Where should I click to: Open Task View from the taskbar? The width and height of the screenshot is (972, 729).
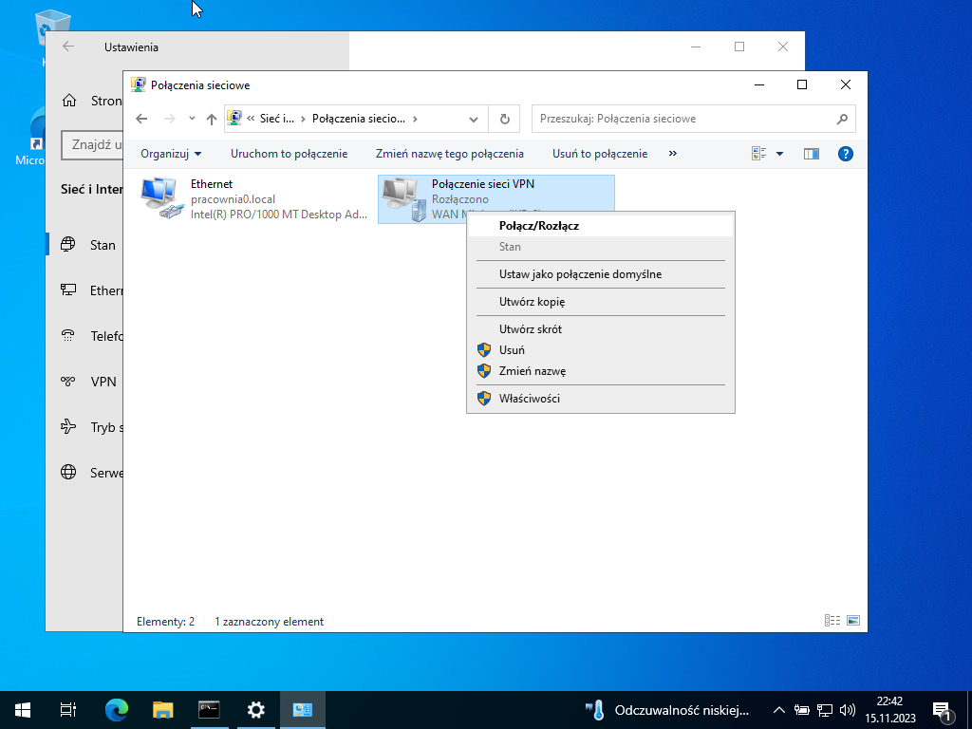(x=68, y=710)
